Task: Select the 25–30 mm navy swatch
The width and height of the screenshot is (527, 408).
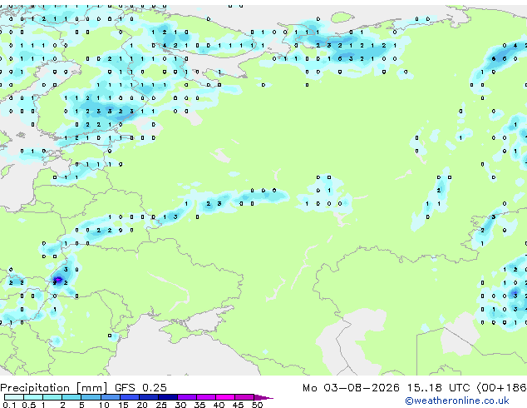Action: tap(168, 397)
